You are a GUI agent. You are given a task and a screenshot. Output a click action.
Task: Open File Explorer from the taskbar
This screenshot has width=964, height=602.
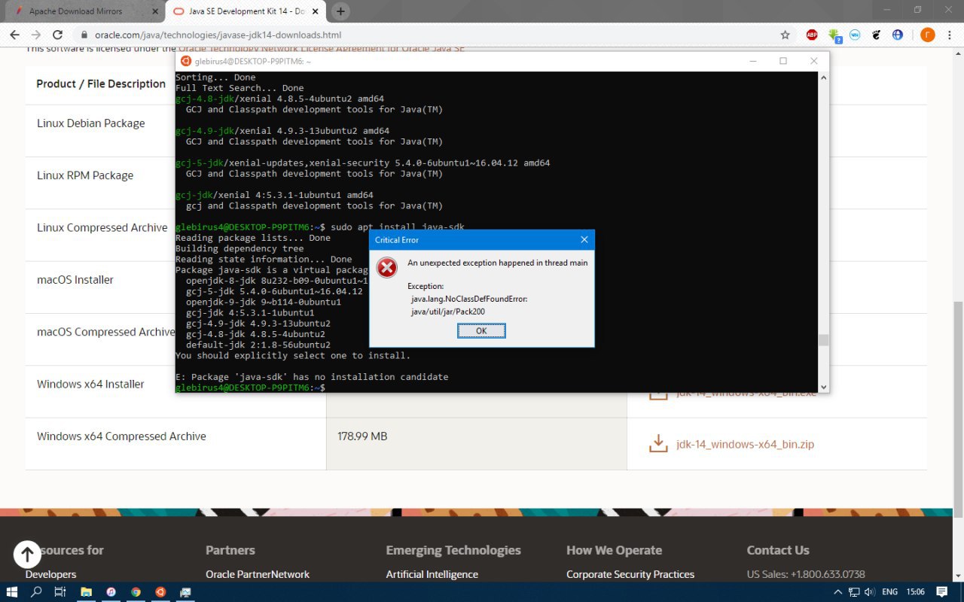pyautogui.click(x=86, y=591)
